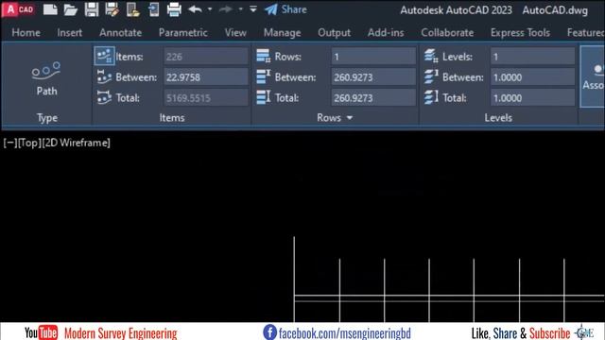
Task: Switch to the Home ribbon tab
Action: point(26,33)
